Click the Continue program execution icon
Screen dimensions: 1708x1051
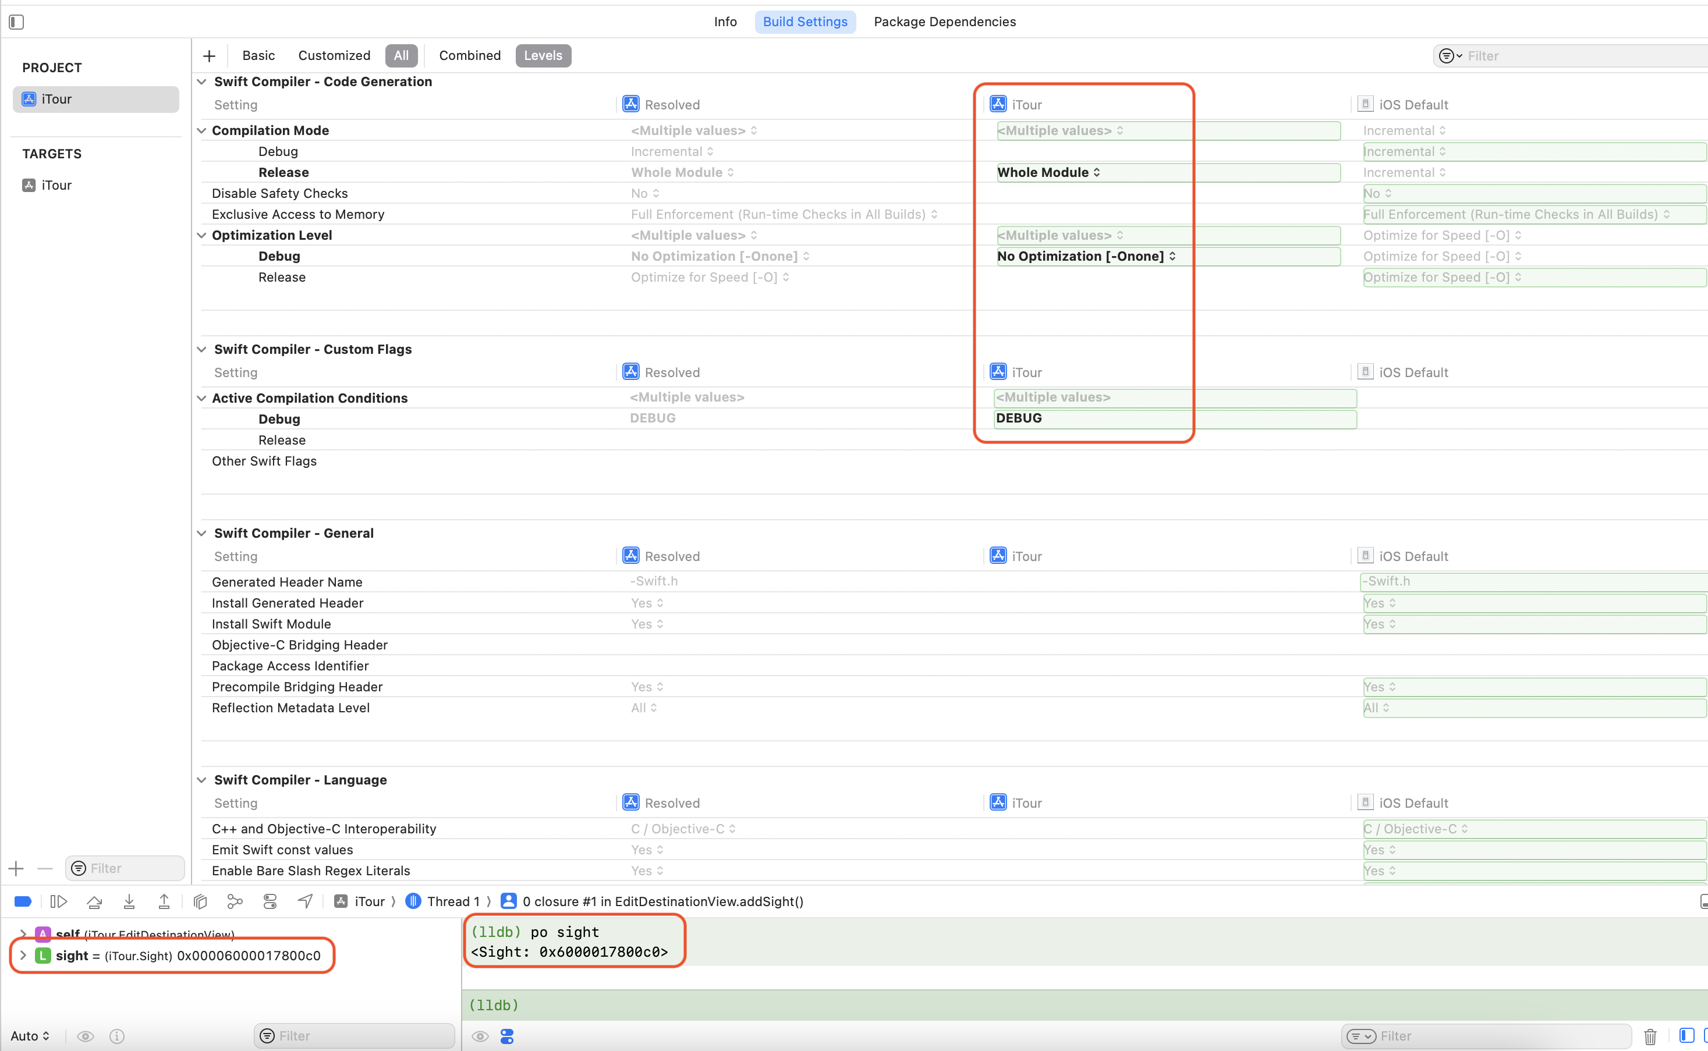click(59, 901)
